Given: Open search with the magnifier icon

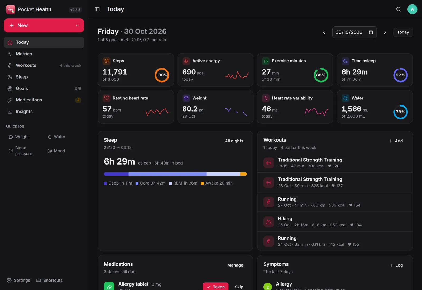Looking at the screenshot, I should point(399,9).
